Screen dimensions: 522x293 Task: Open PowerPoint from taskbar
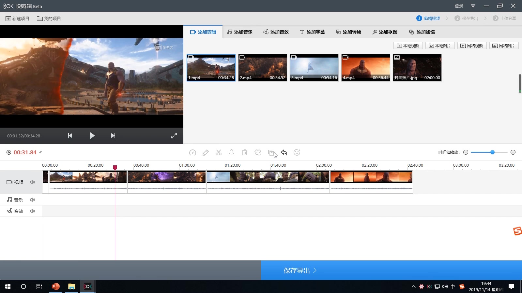56,286
